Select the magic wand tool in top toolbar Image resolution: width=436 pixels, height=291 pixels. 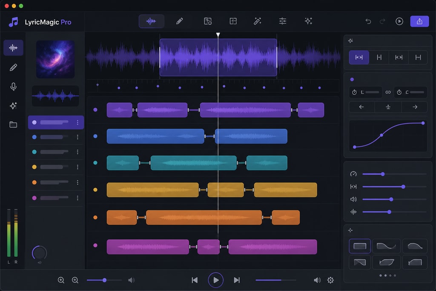tap(258, 21)
